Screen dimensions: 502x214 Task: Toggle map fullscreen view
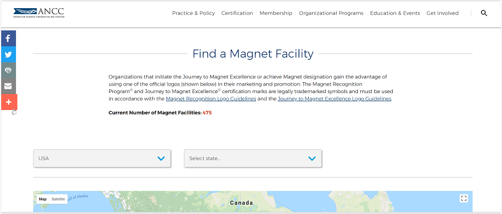click(x=464, y=198)
